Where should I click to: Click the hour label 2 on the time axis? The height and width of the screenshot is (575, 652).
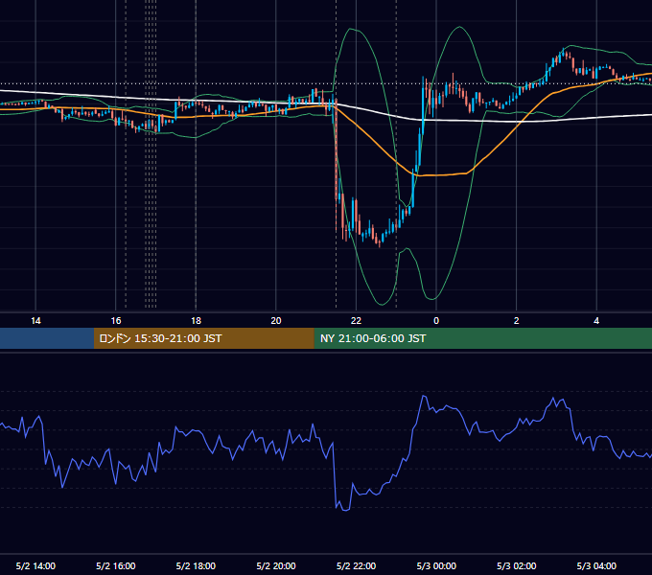(517, 321)
